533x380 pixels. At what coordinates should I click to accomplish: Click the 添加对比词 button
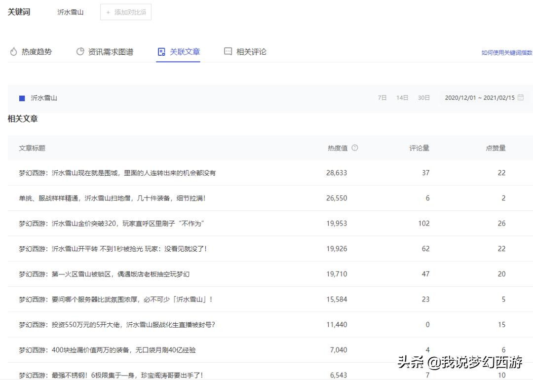126,12
